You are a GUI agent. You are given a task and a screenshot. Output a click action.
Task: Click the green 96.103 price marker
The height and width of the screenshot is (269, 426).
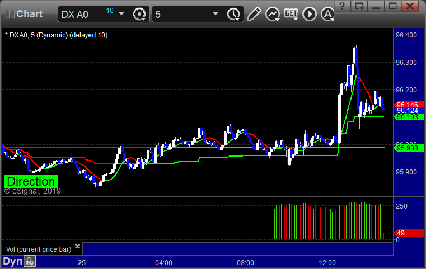pyautogui.click(x=409, y=117)
